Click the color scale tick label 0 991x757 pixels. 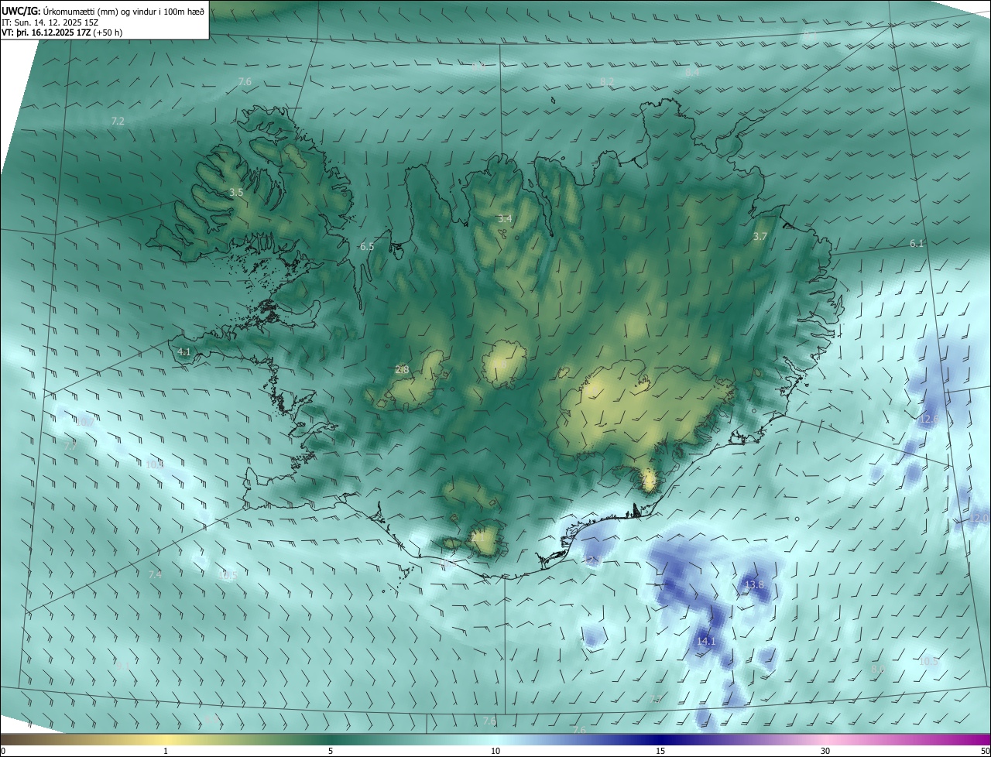pyautogui.click(x=3, y=752)
